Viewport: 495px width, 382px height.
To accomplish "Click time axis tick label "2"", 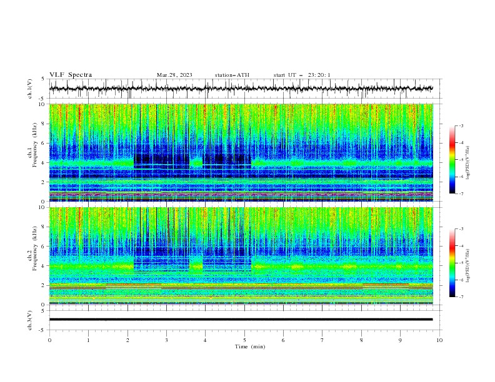I will [127, 340].
